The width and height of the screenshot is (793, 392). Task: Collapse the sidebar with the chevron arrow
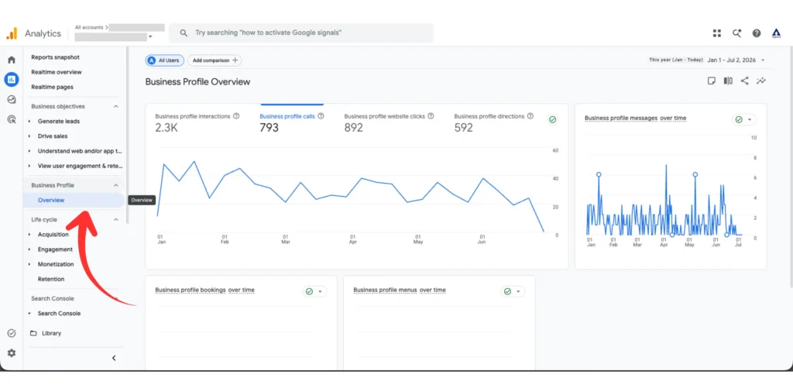[114, 358]
